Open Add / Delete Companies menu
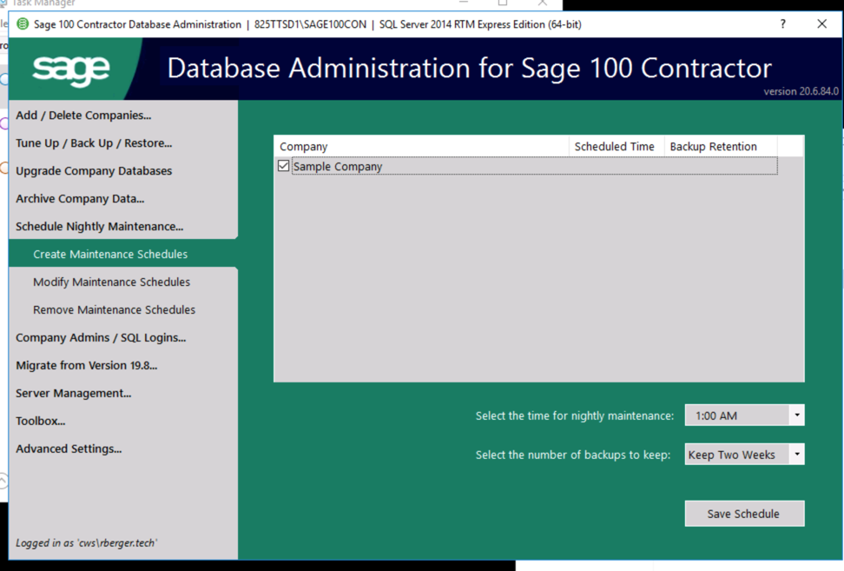This screenshot has width=844, height=571. pos(83,116)
